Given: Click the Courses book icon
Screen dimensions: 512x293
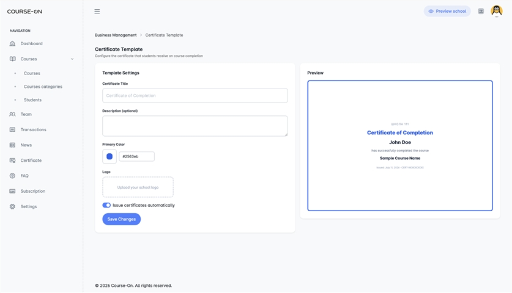Looking at the screenshot, I should click(12, 59).
